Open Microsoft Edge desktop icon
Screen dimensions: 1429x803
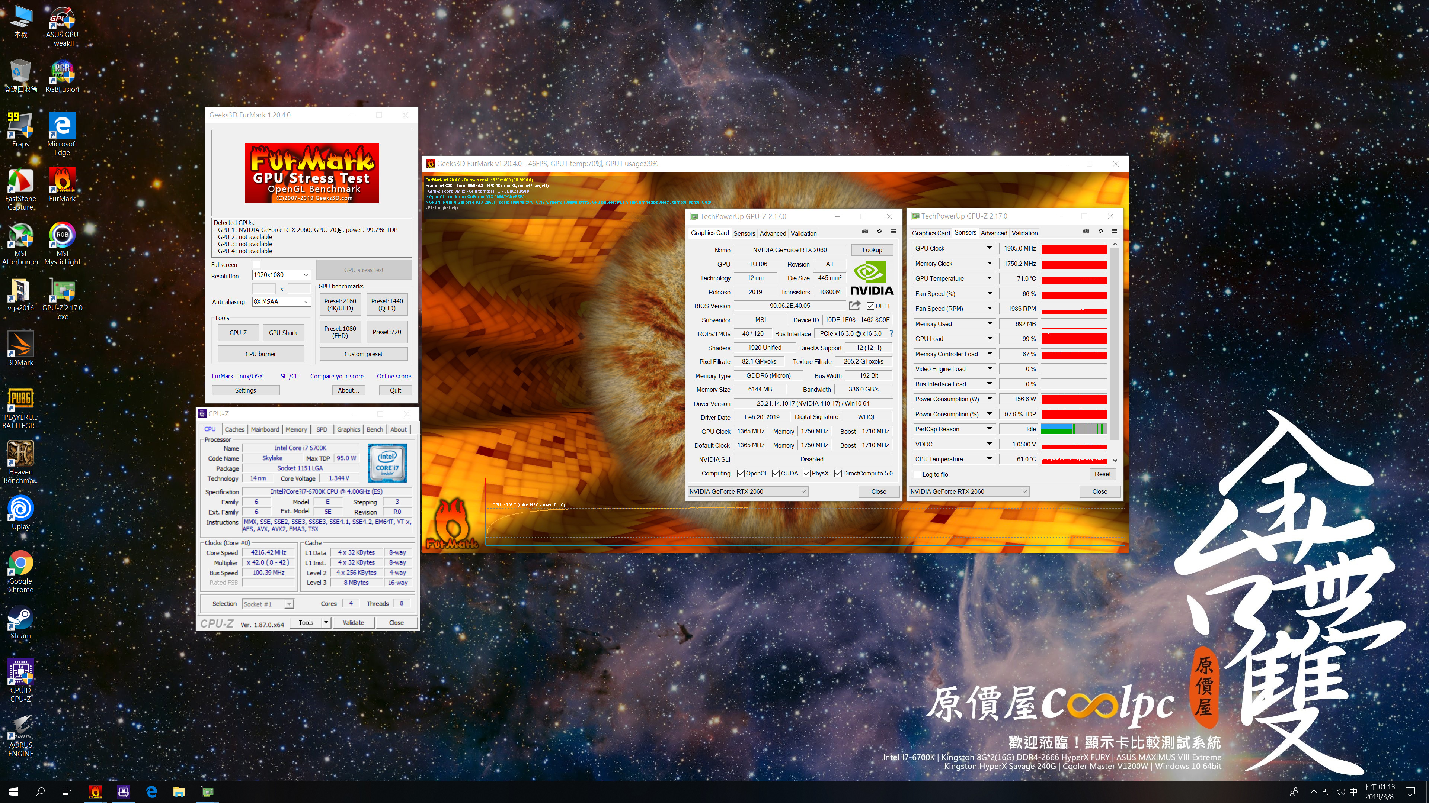61,134
